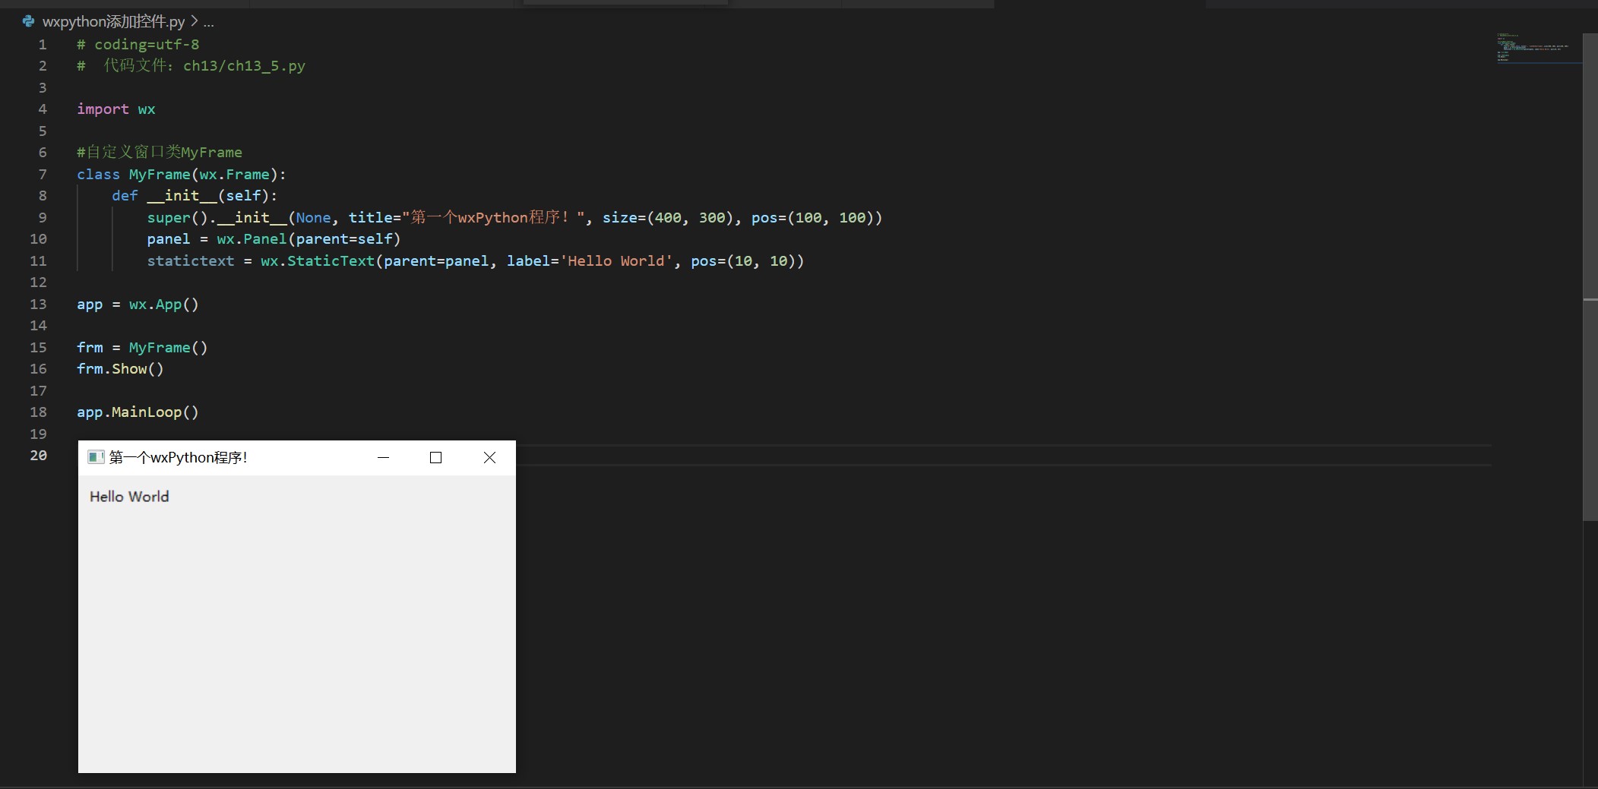Click the Hello World static text

click(129, 497)
